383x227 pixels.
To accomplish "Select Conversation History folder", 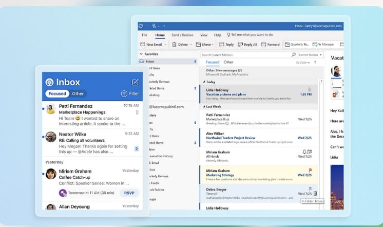I will [x=161, y=156].
